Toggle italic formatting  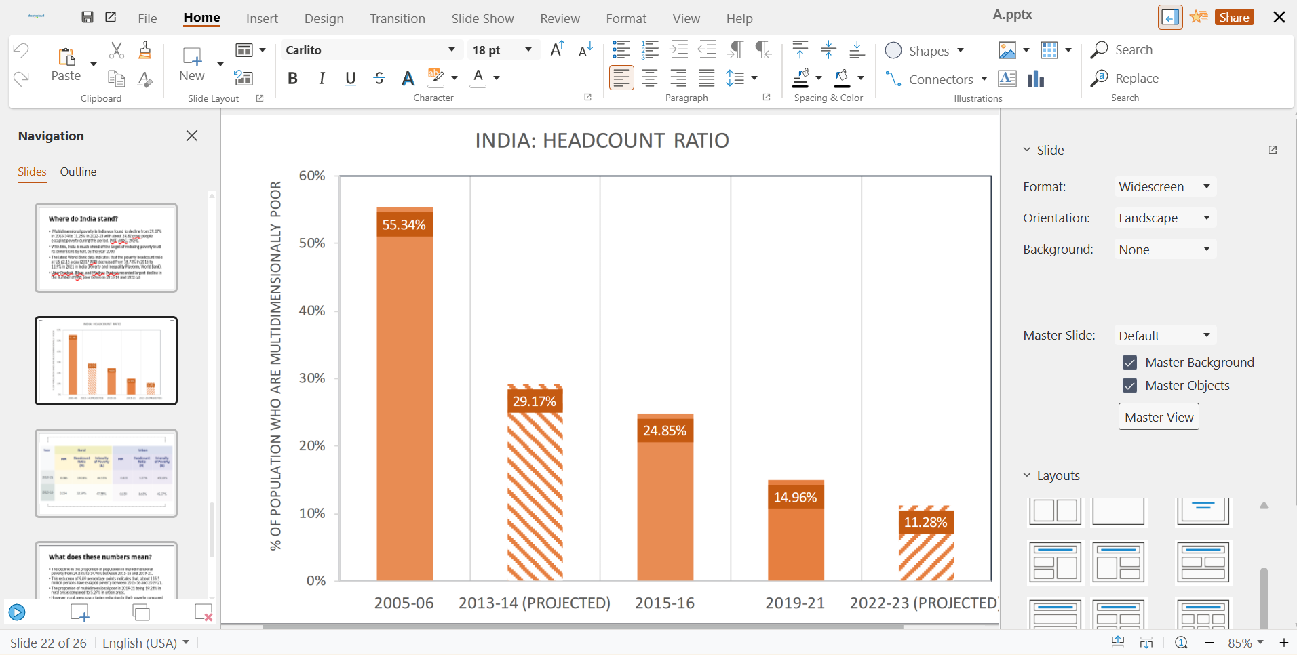point(322,79)
